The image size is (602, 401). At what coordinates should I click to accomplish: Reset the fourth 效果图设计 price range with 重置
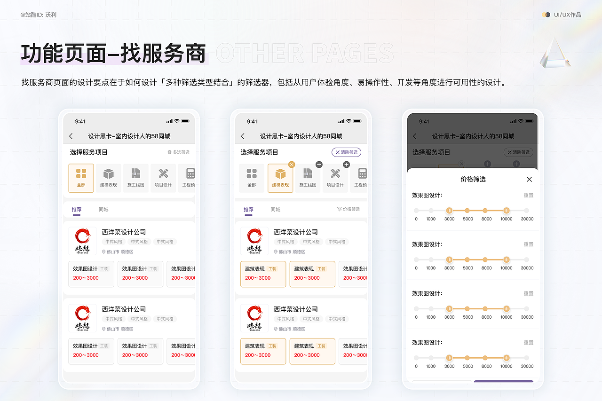(529, 343)
